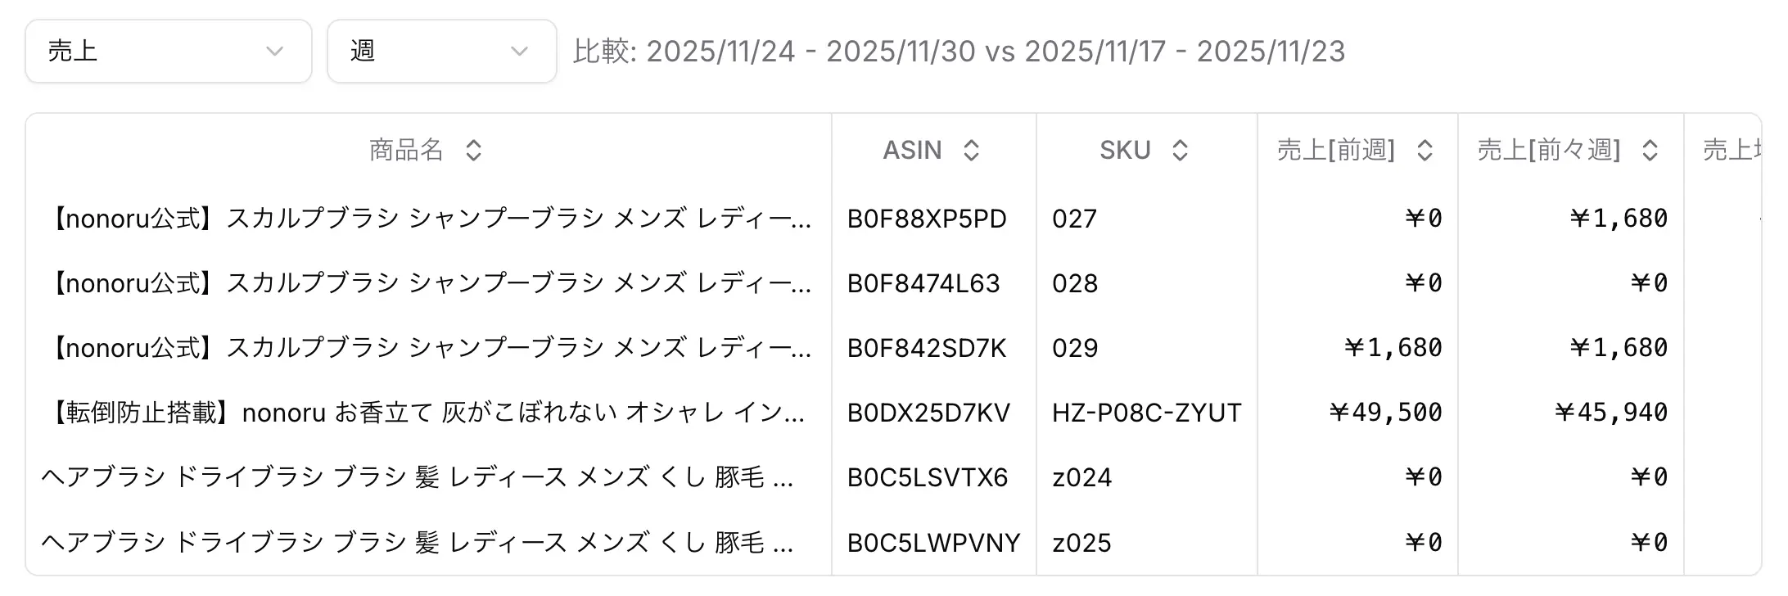Select the お香立て product row

(x=426, y=413)
